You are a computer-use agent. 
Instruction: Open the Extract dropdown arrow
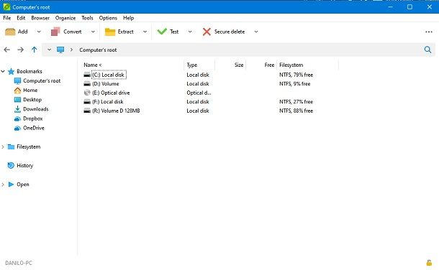coord(145,32)
